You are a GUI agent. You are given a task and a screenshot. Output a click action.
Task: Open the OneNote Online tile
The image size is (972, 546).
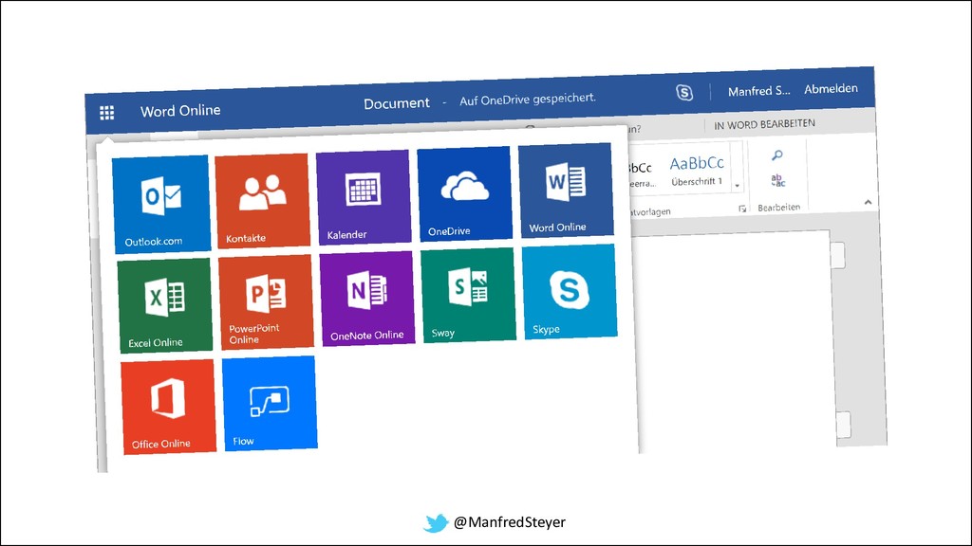(x=367, y=298)
